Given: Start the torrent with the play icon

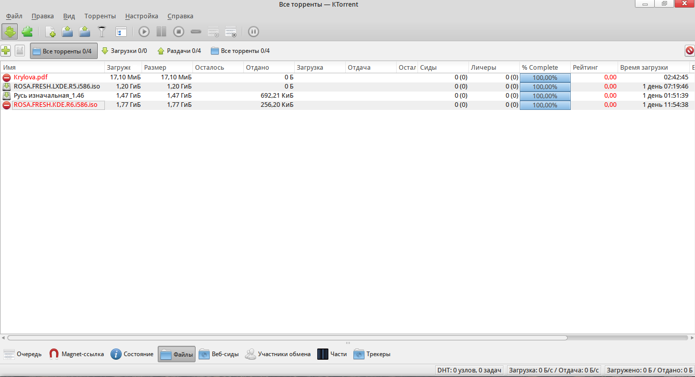Looking at the screenshot, I should [144, 32].
